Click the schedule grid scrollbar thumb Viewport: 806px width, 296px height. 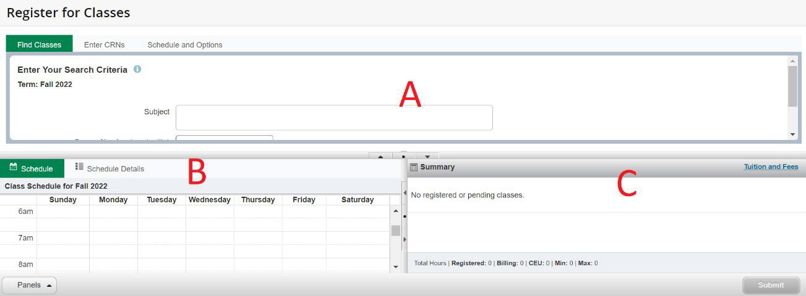(x=396, y=230)
